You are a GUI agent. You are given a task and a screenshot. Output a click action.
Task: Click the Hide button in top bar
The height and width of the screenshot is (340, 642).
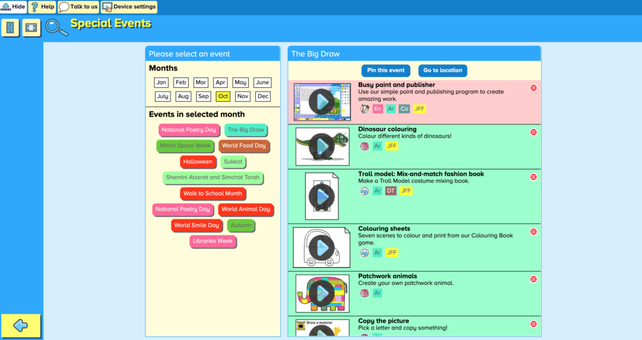point(14,6)
